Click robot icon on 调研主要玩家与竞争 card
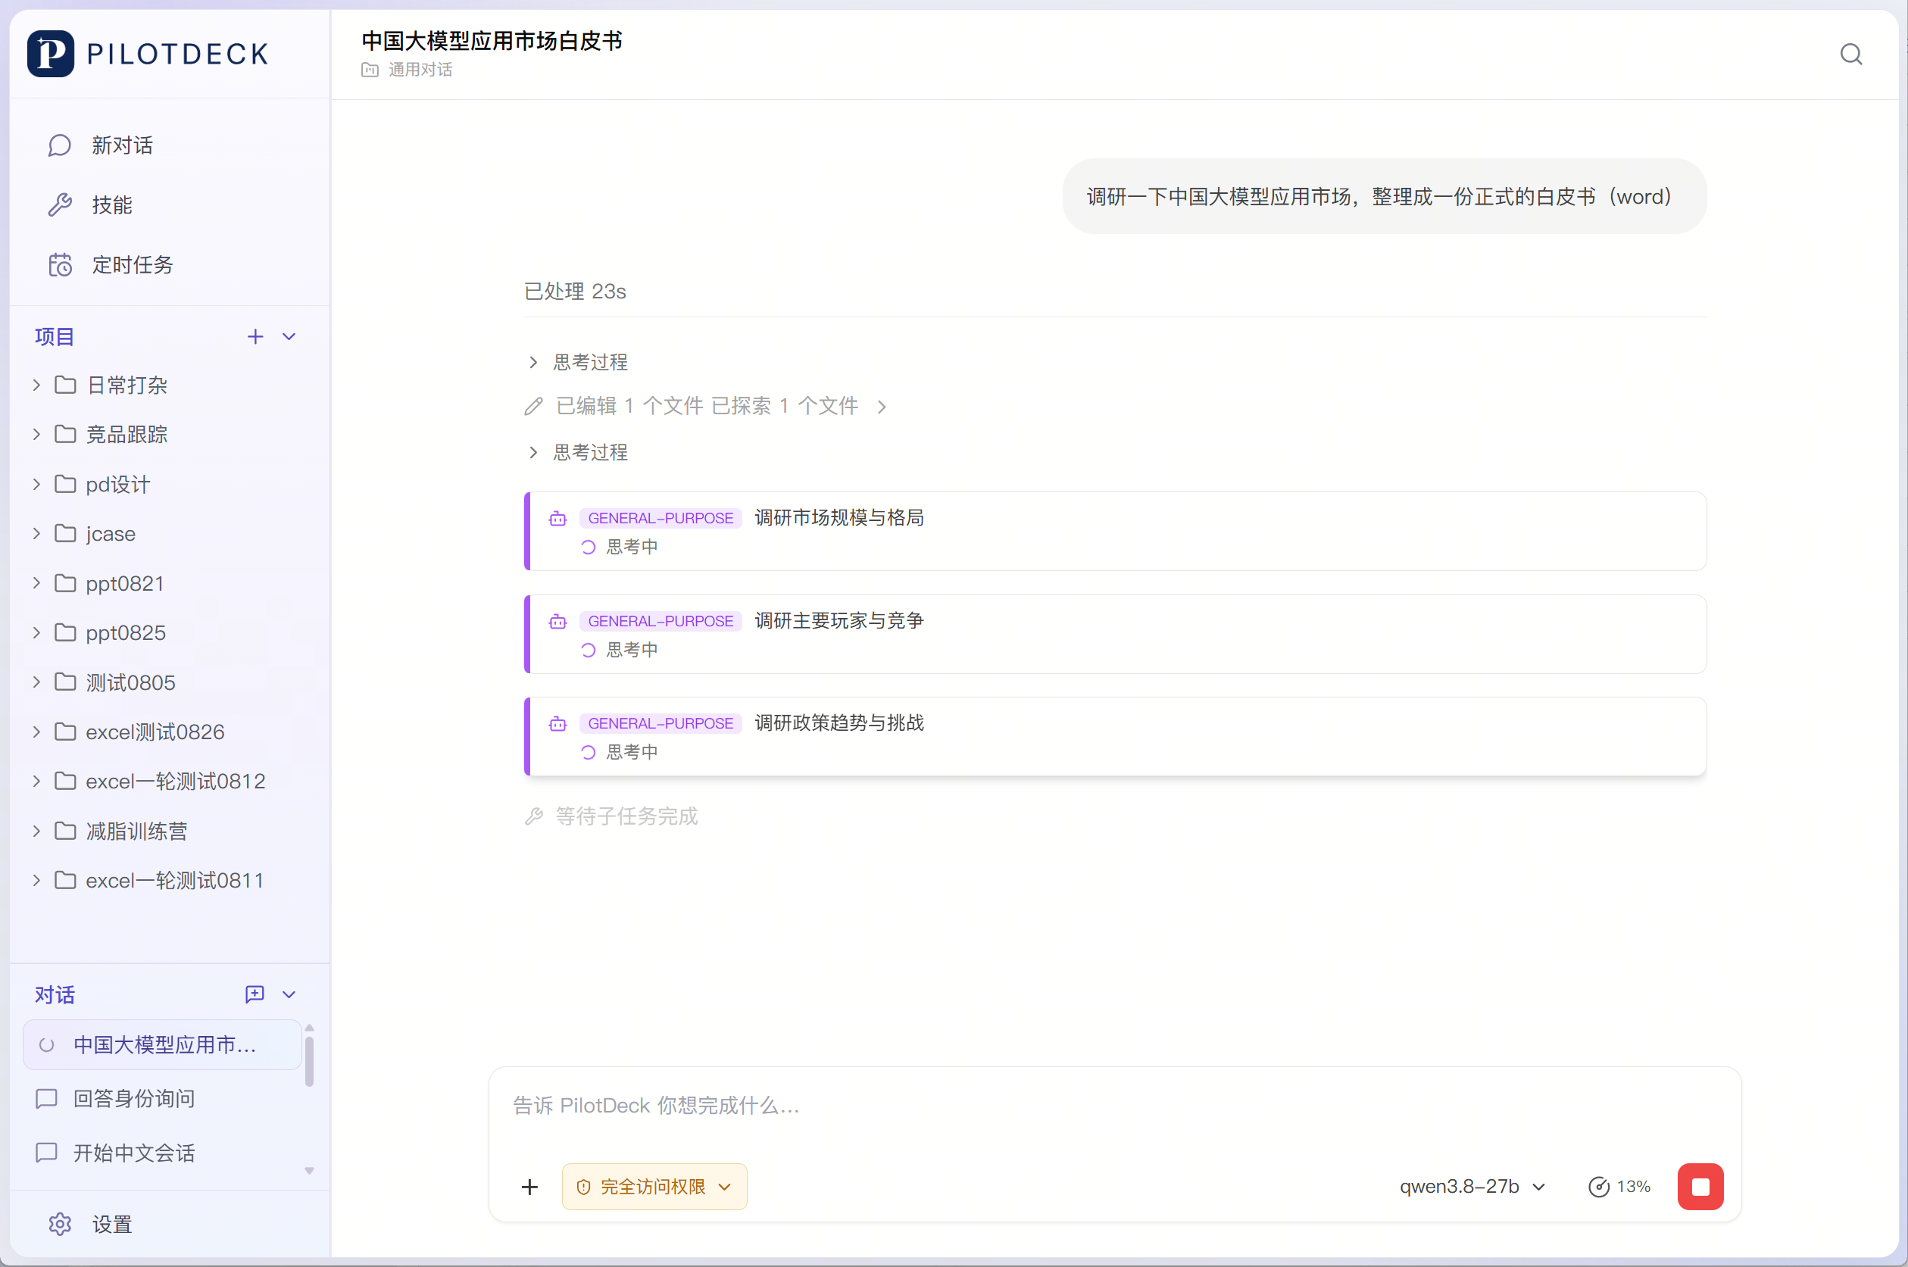This screenshot has height=1267, width=1908. point(557,621)
